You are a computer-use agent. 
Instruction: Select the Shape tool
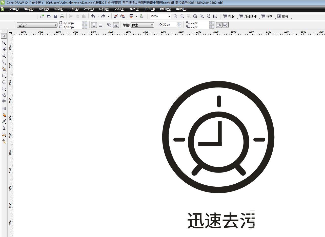tap(4, 42)
